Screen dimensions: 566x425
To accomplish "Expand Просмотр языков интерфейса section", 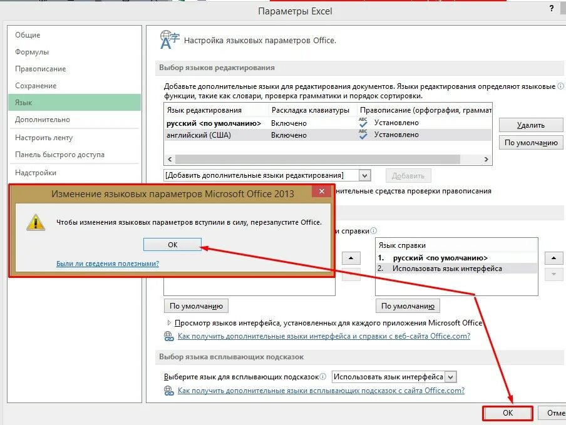I will click(169, 323).
